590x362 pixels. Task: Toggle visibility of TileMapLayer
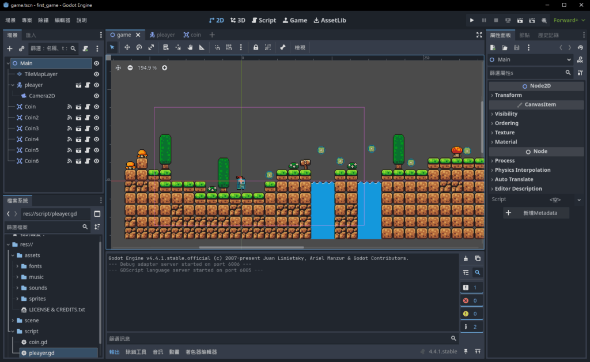[97, 74]
